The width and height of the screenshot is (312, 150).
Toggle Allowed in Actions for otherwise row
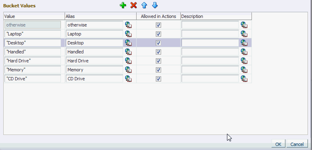point(158,25)
